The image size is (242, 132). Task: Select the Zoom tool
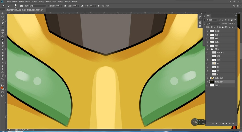click(2, 79)
